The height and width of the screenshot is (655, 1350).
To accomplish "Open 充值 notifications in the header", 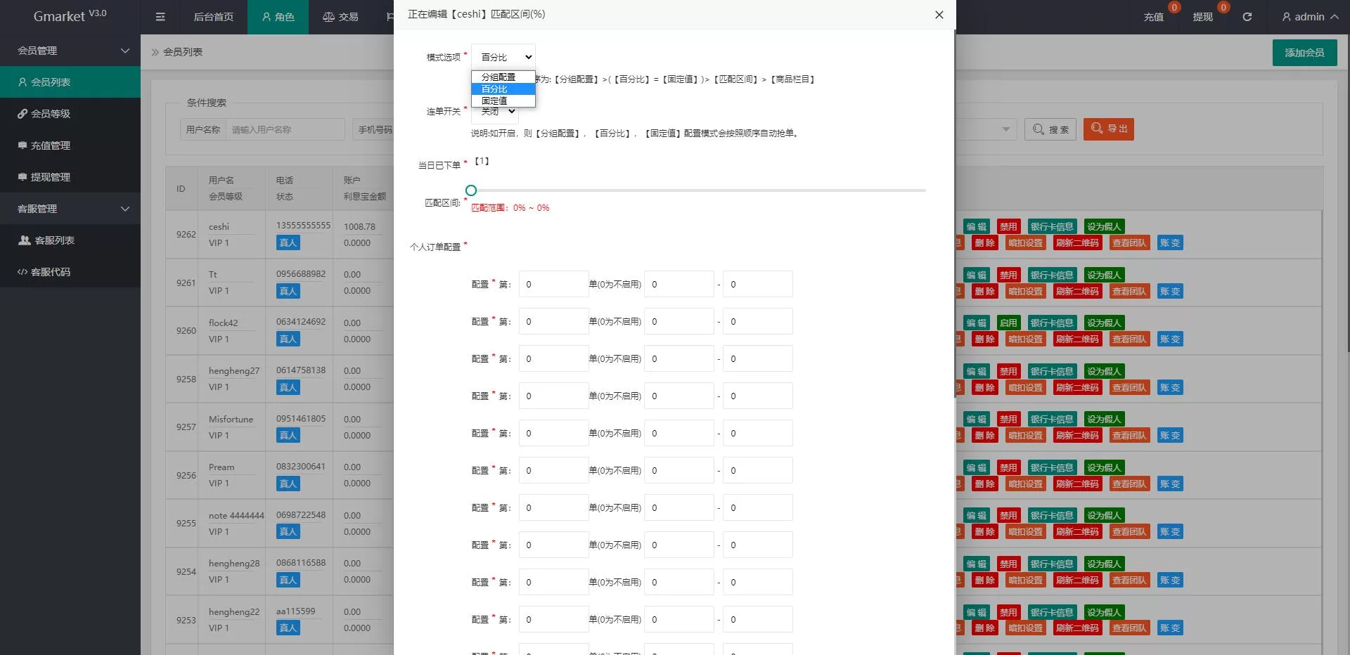I will tap(1153, 17).
